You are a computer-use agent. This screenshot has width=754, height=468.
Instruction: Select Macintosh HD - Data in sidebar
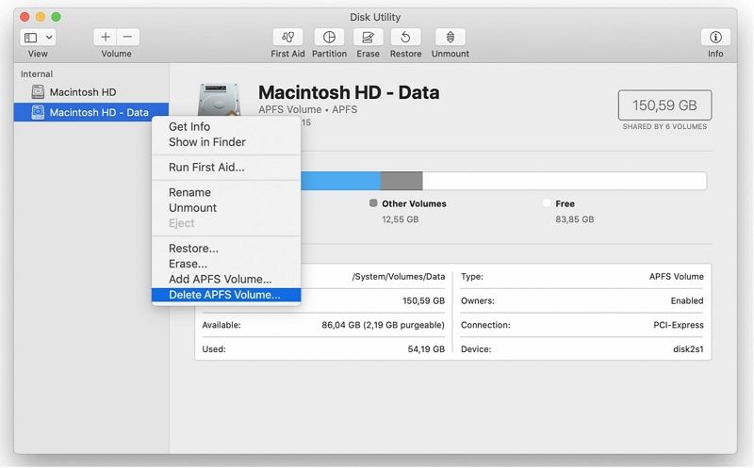click(x=90, y=112)
